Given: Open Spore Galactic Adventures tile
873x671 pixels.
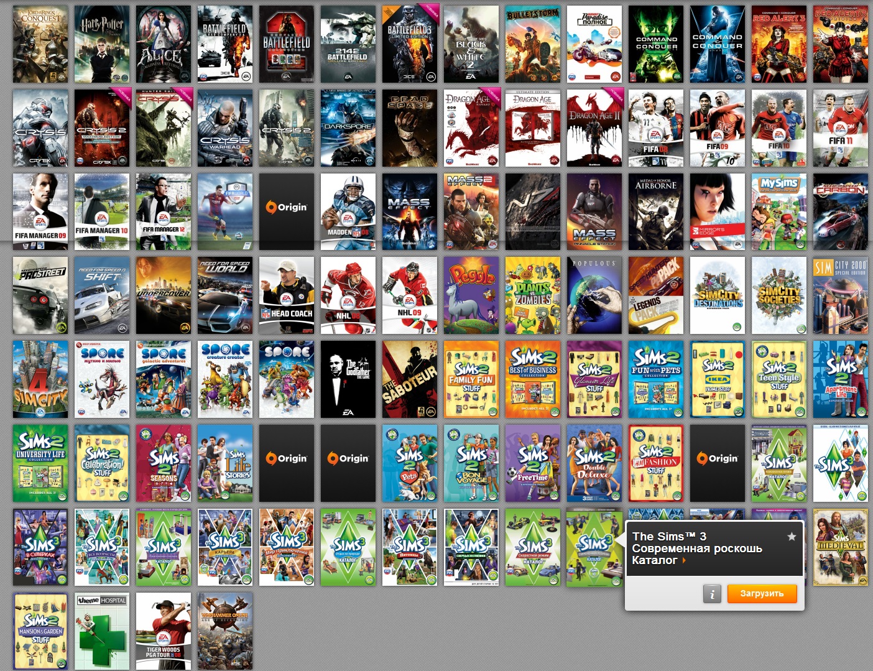Looking at the screenshot, I should coord(164,379).
